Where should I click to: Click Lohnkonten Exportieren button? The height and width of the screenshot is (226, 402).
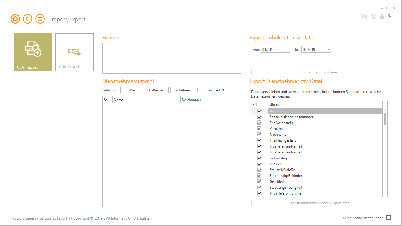[x=319, y=72]
